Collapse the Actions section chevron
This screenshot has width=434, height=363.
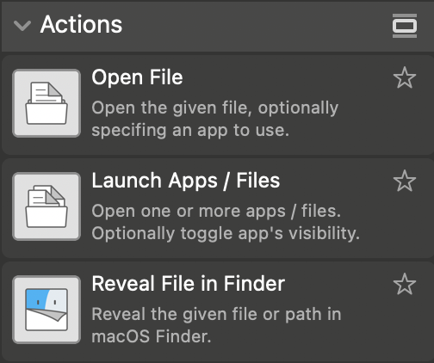22,26
